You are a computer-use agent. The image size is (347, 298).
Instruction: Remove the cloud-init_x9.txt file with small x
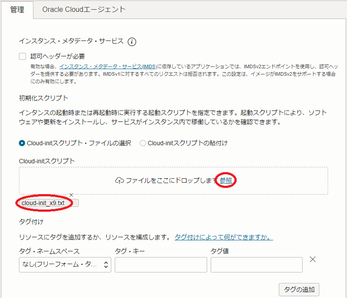pos(71,195)
